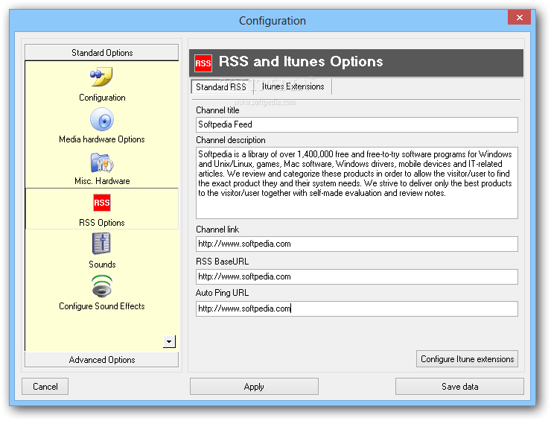
Task: Click the Cancel button
Action: tap(45, 387)
